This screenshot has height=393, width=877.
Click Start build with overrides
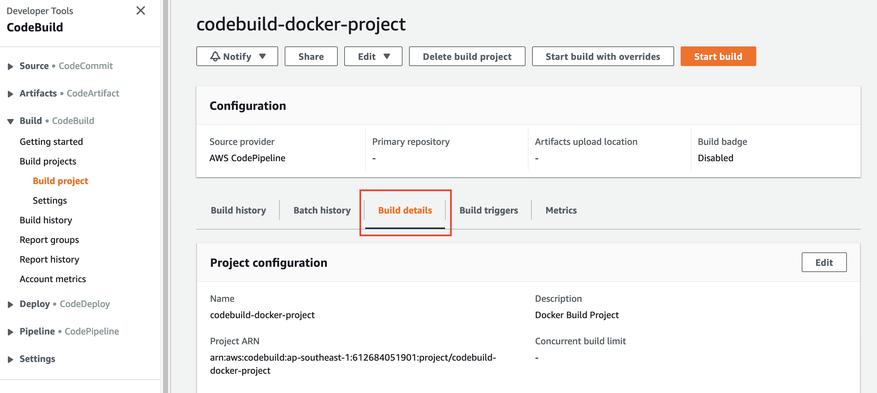click(602, 56)
